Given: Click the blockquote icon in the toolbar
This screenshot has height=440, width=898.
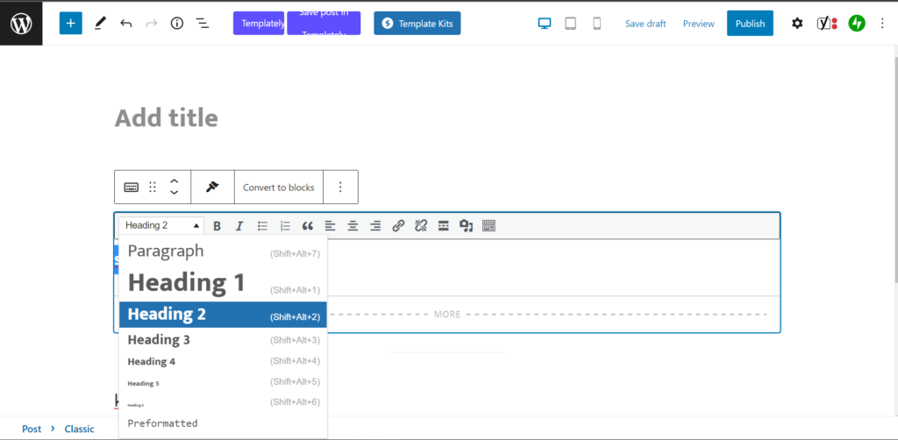Looking at the screenshot, I should [x=308, y=226].
